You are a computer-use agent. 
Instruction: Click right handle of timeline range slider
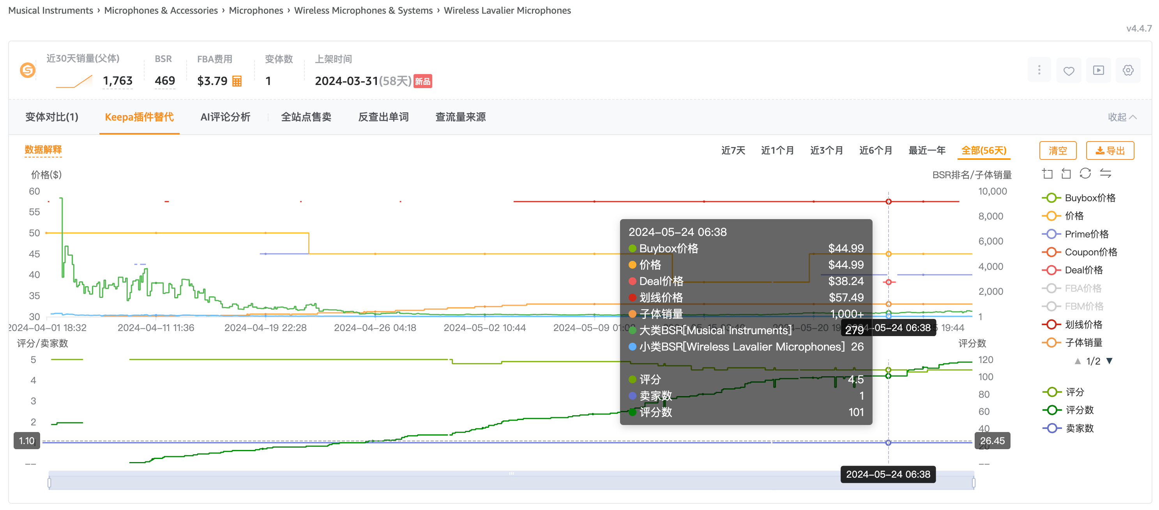pyautogui.click(x=973, y=483)
